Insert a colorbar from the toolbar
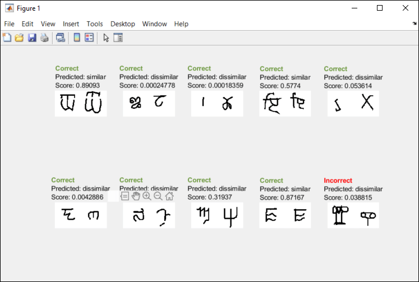Image resolution: width=419 pixels, height=282 pixels. [77, 38]
